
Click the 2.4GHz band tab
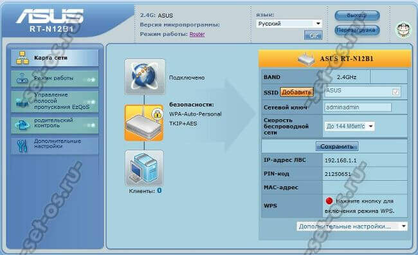tap(346, 77)
